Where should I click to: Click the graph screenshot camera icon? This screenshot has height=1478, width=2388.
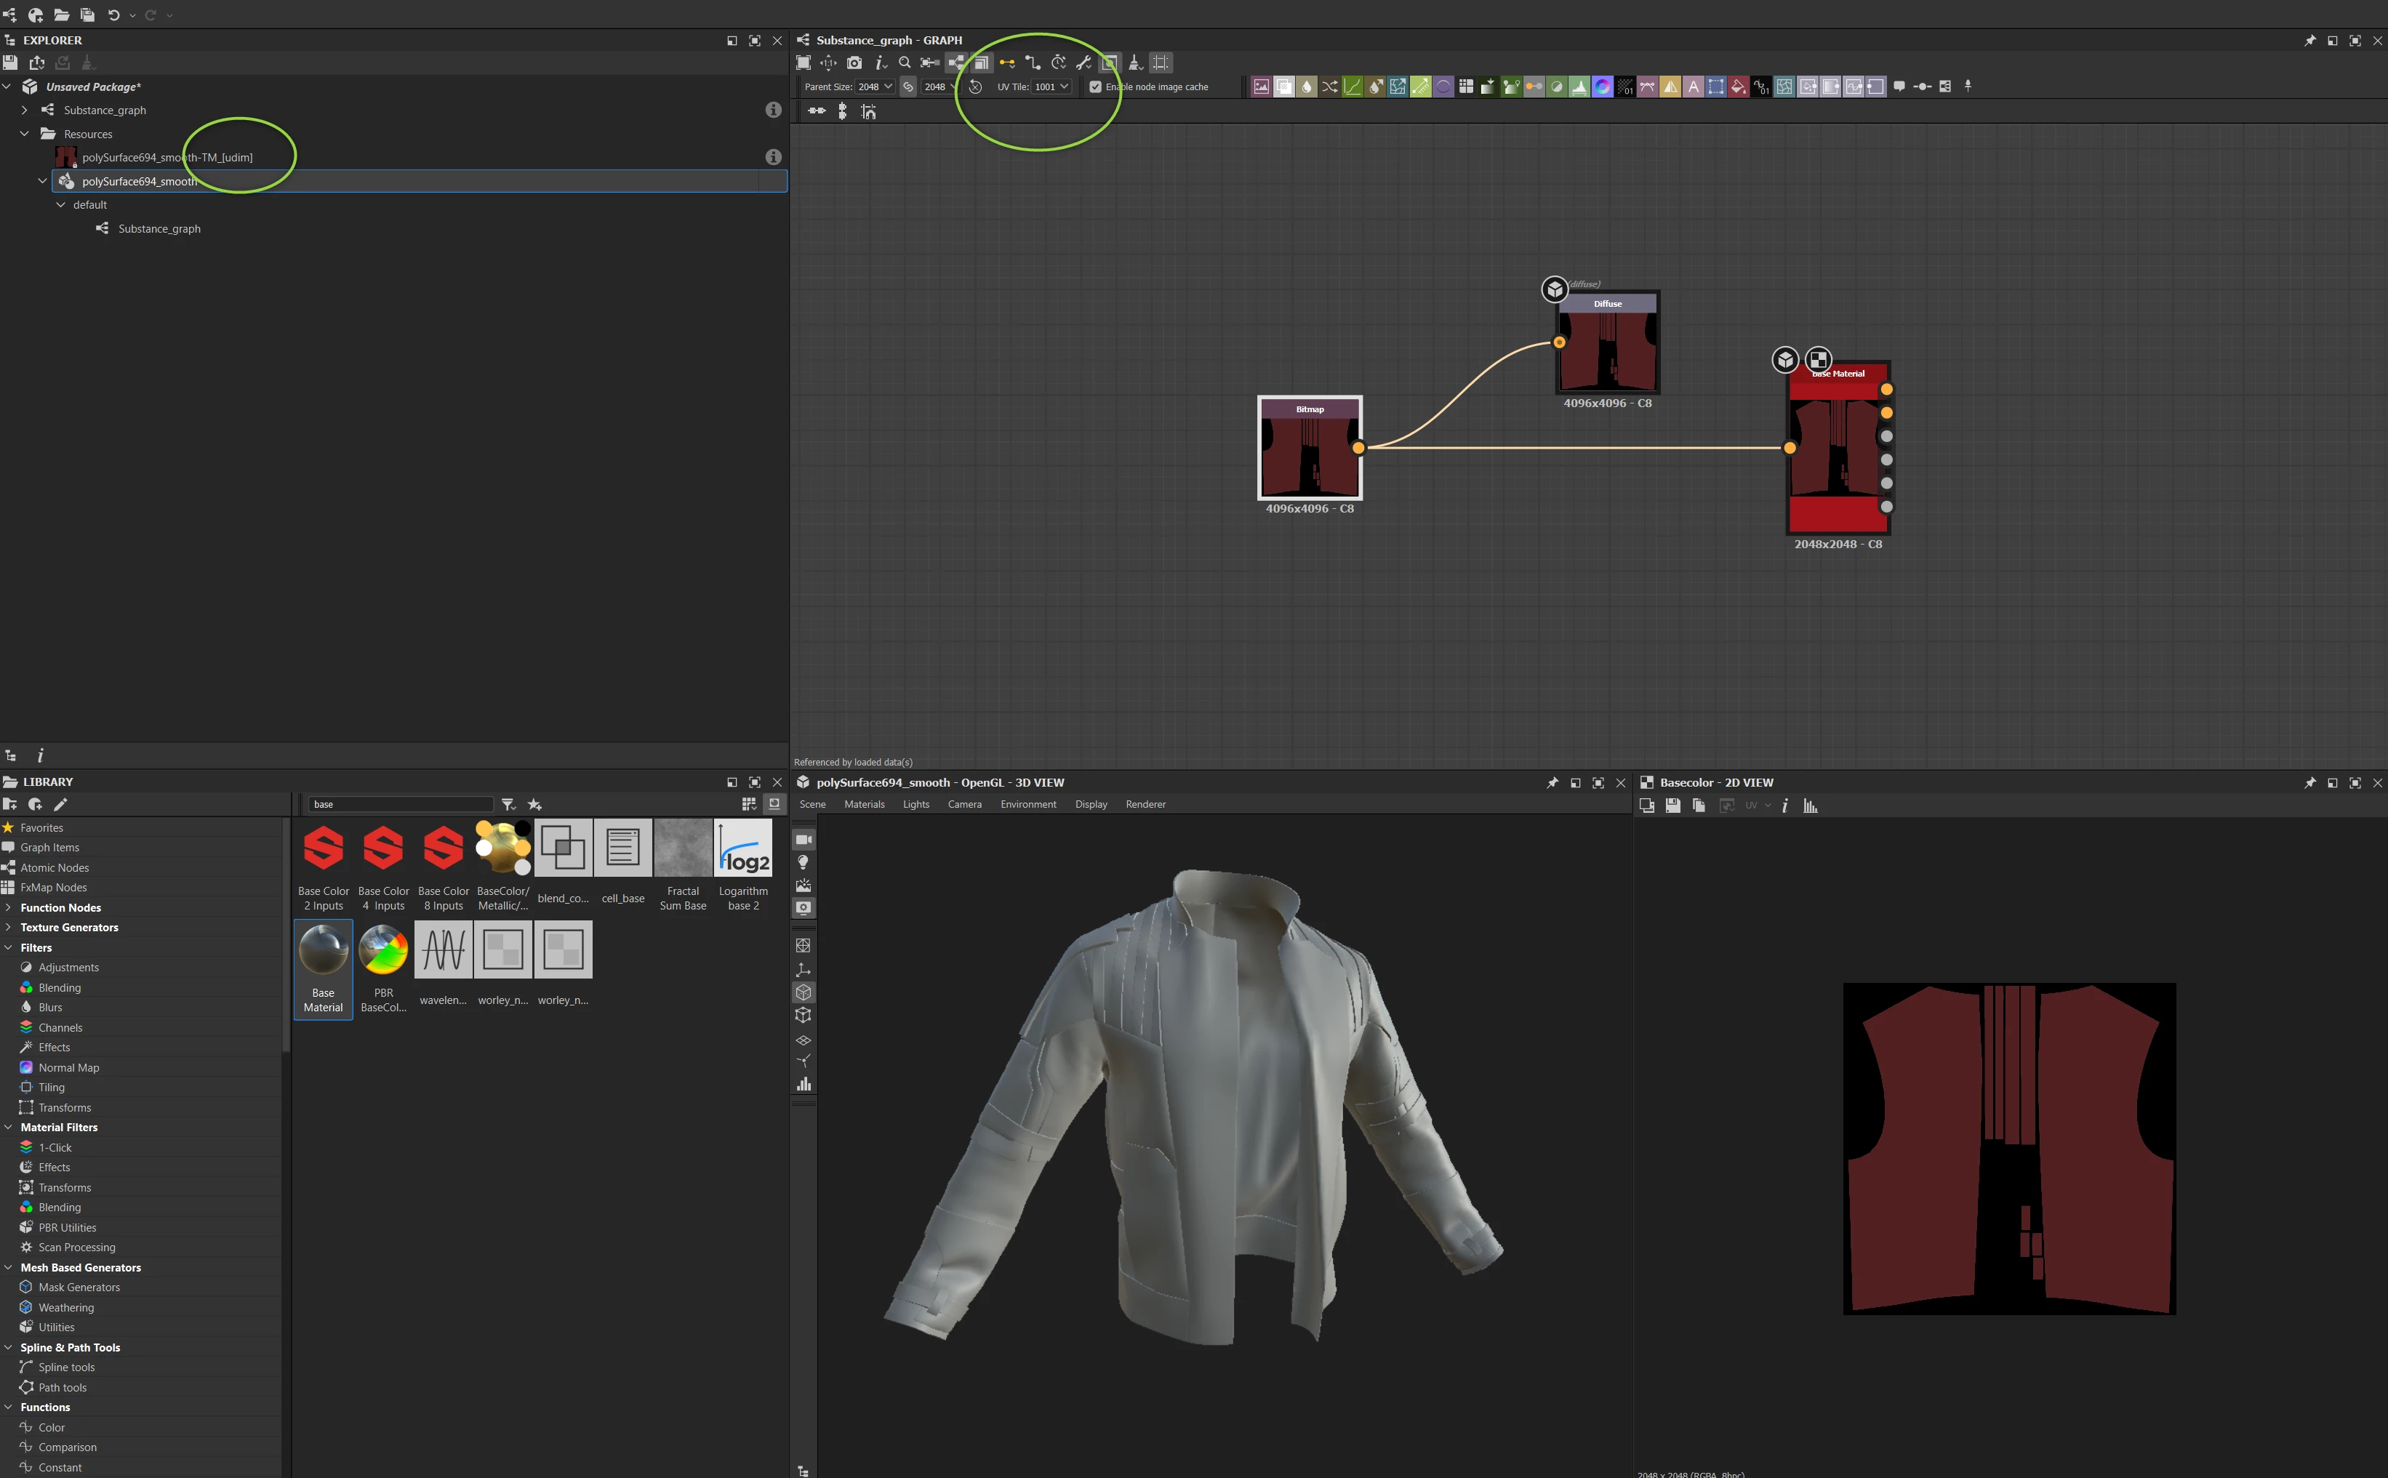click(x=854, y=63)
